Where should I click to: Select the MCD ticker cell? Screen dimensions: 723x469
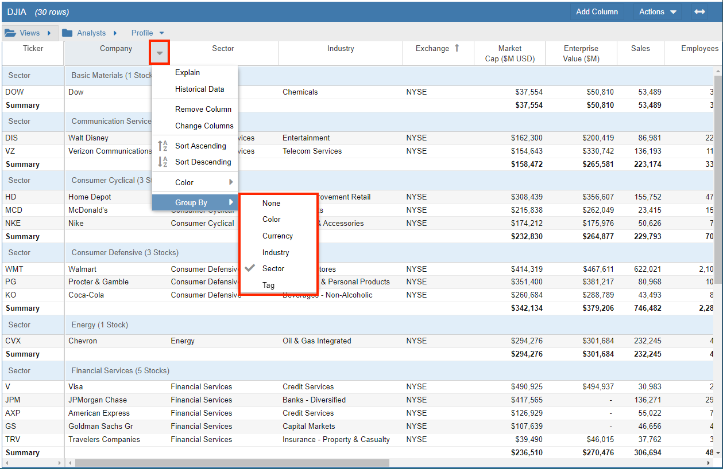(x=33, y=210)
